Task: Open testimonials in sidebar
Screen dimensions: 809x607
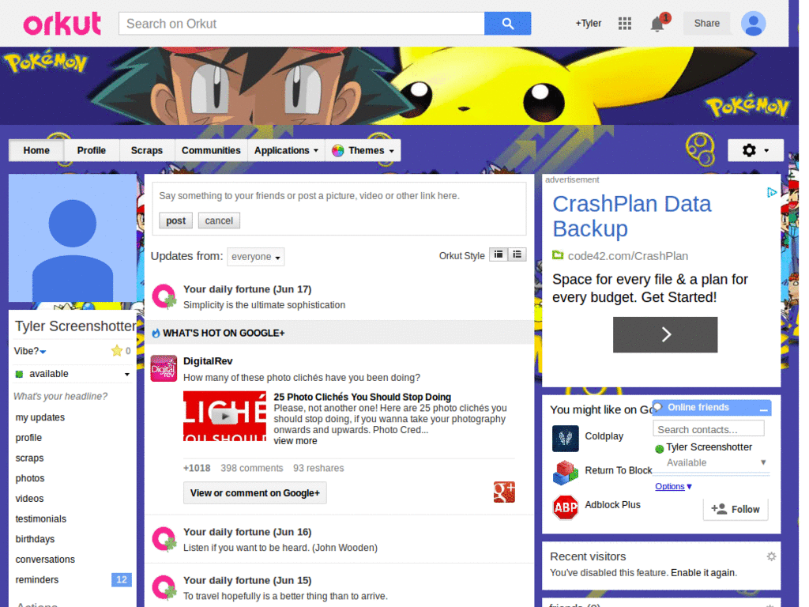Action: tap(41, 518)
